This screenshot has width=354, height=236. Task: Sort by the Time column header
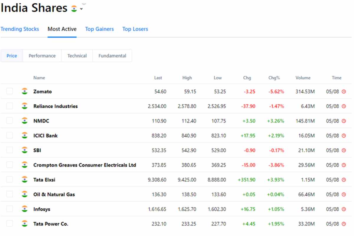click(x=337, y=78)
